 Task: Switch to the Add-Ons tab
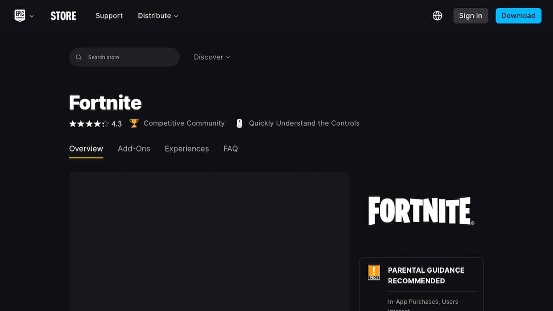pos(134,148)
